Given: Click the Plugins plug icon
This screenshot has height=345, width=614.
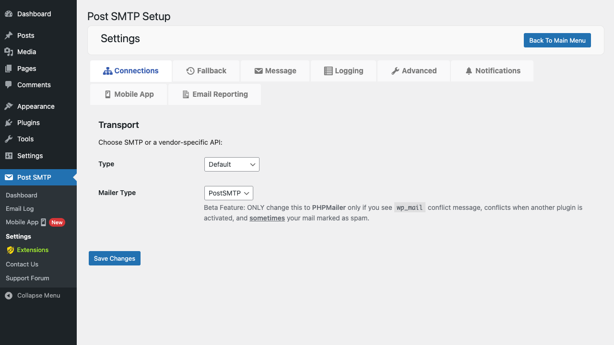Looking at the screenshot, I should pos(9,123).
